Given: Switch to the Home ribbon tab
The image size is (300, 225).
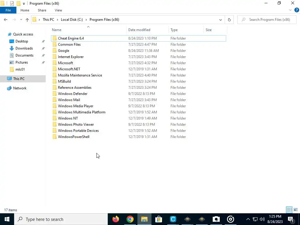Looking at the screenshot, I should [25, 10].
